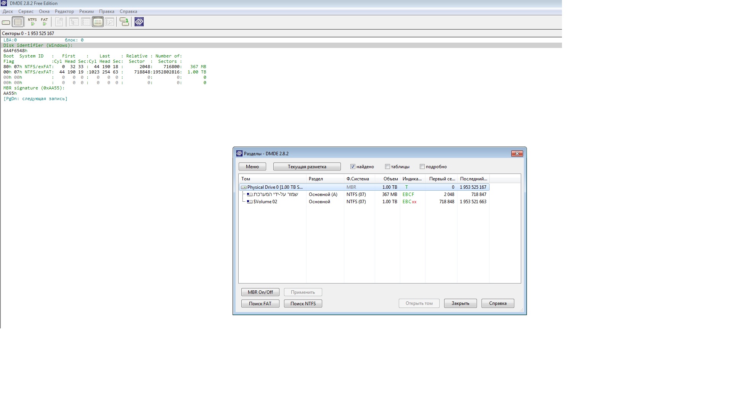Close the Разделы dialog window
The image size is (732, 411).
[517, 154]
